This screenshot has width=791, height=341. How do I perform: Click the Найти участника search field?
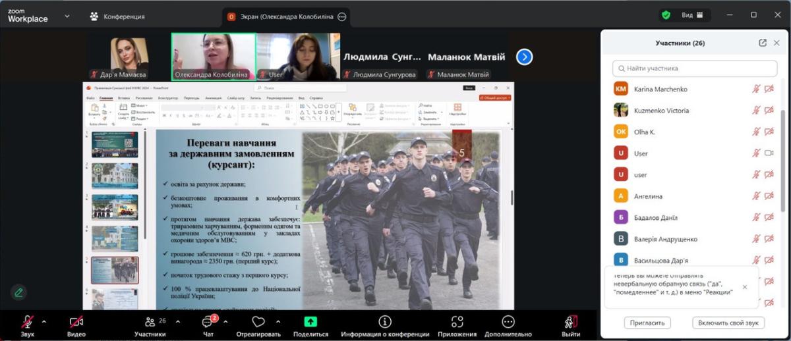click(x=695, y=68)
